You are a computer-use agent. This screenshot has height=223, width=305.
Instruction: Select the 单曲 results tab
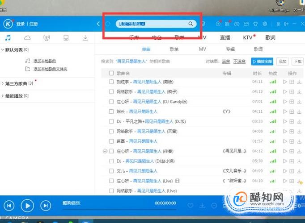pyautogui.click(x=146, y=49)
